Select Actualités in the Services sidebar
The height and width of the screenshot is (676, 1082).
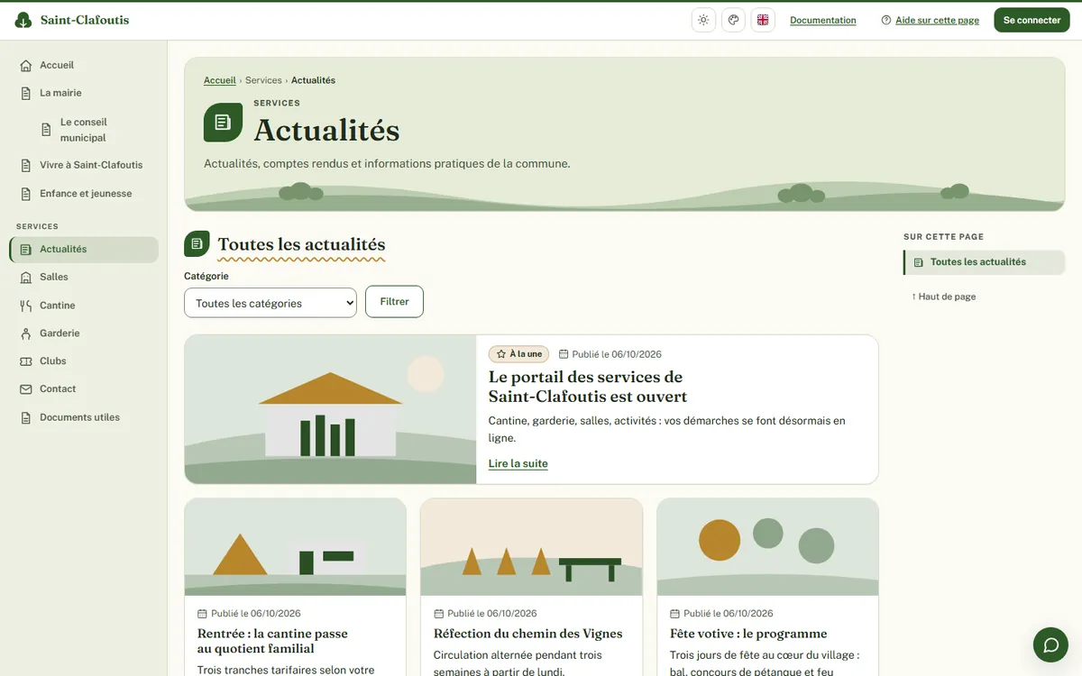[84, 250]
